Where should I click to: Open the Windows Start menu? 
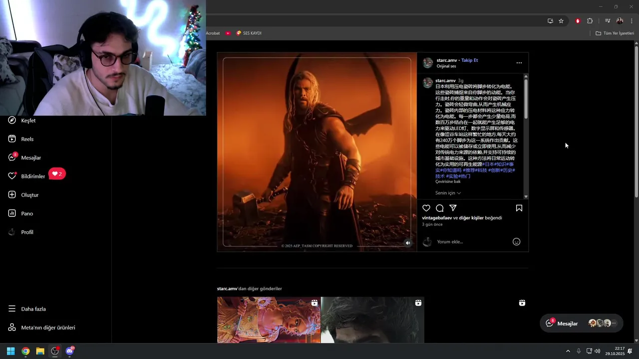tap(10, 351)
